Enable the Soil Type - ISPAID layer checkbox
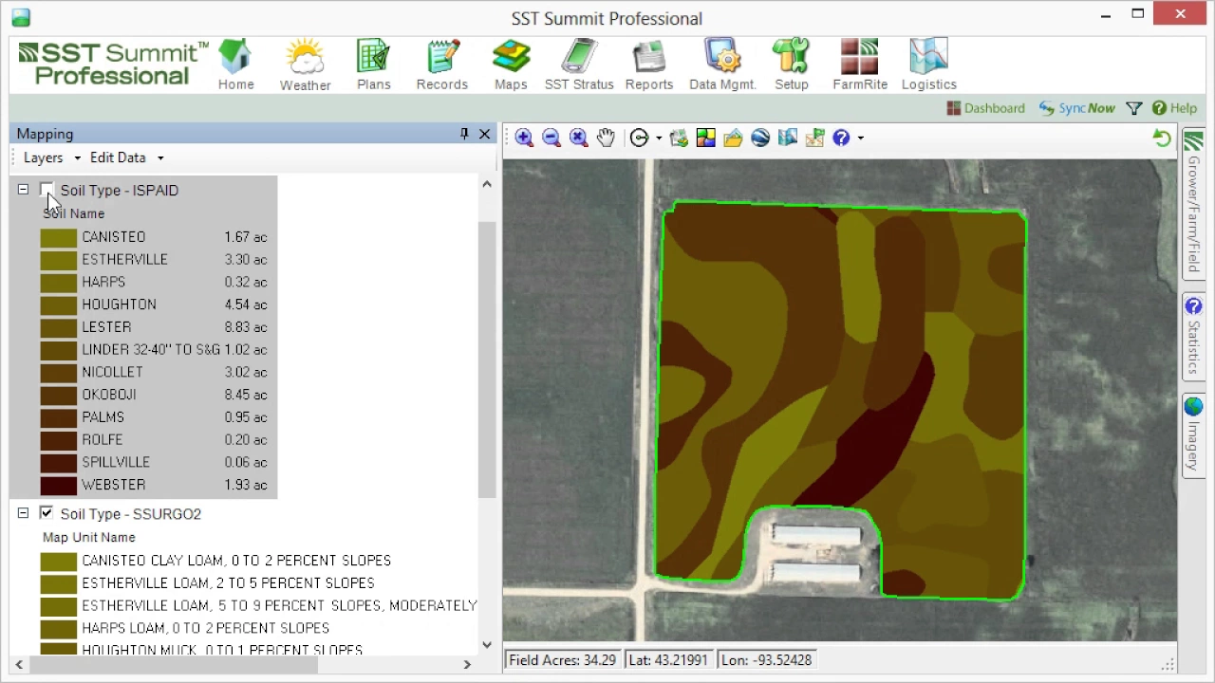The width and height of the screenshot is (1215, 683). (47, 190)
